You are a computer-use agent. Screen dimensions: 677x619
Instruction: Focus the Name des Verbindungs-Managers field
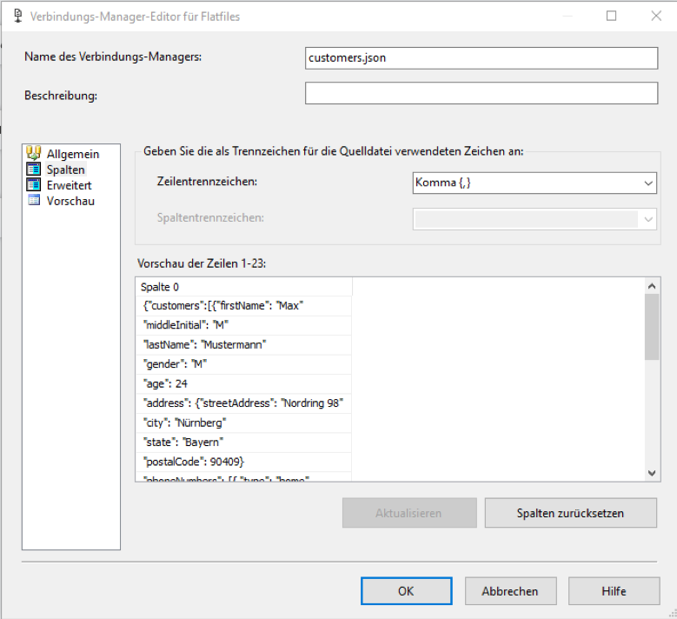(481, 57)
